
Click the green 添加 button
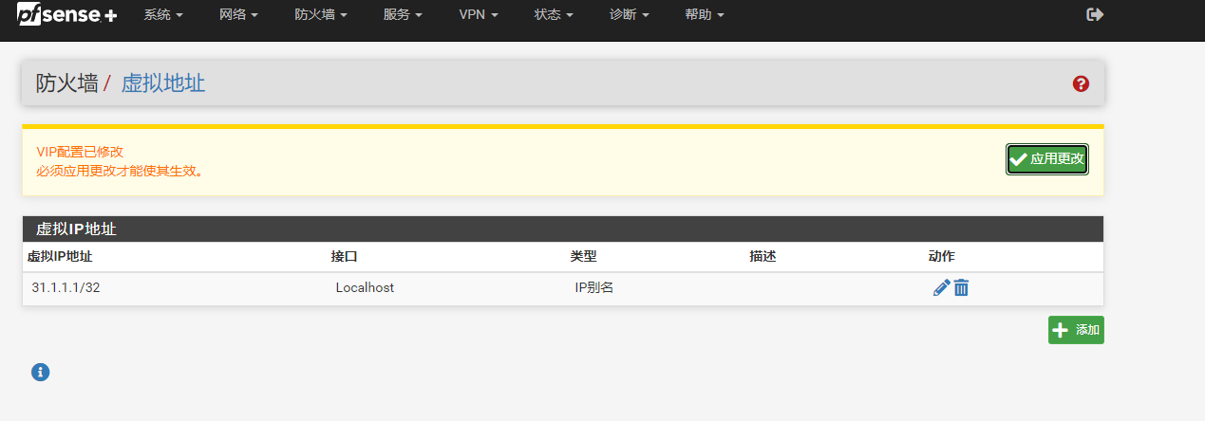click(1076, 330)
